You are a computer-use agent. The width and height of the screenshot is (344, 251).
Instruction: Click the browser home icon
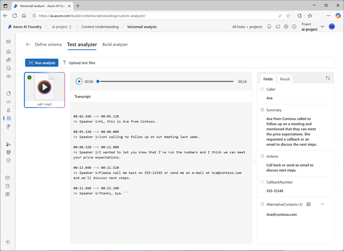tap(24, 15)
